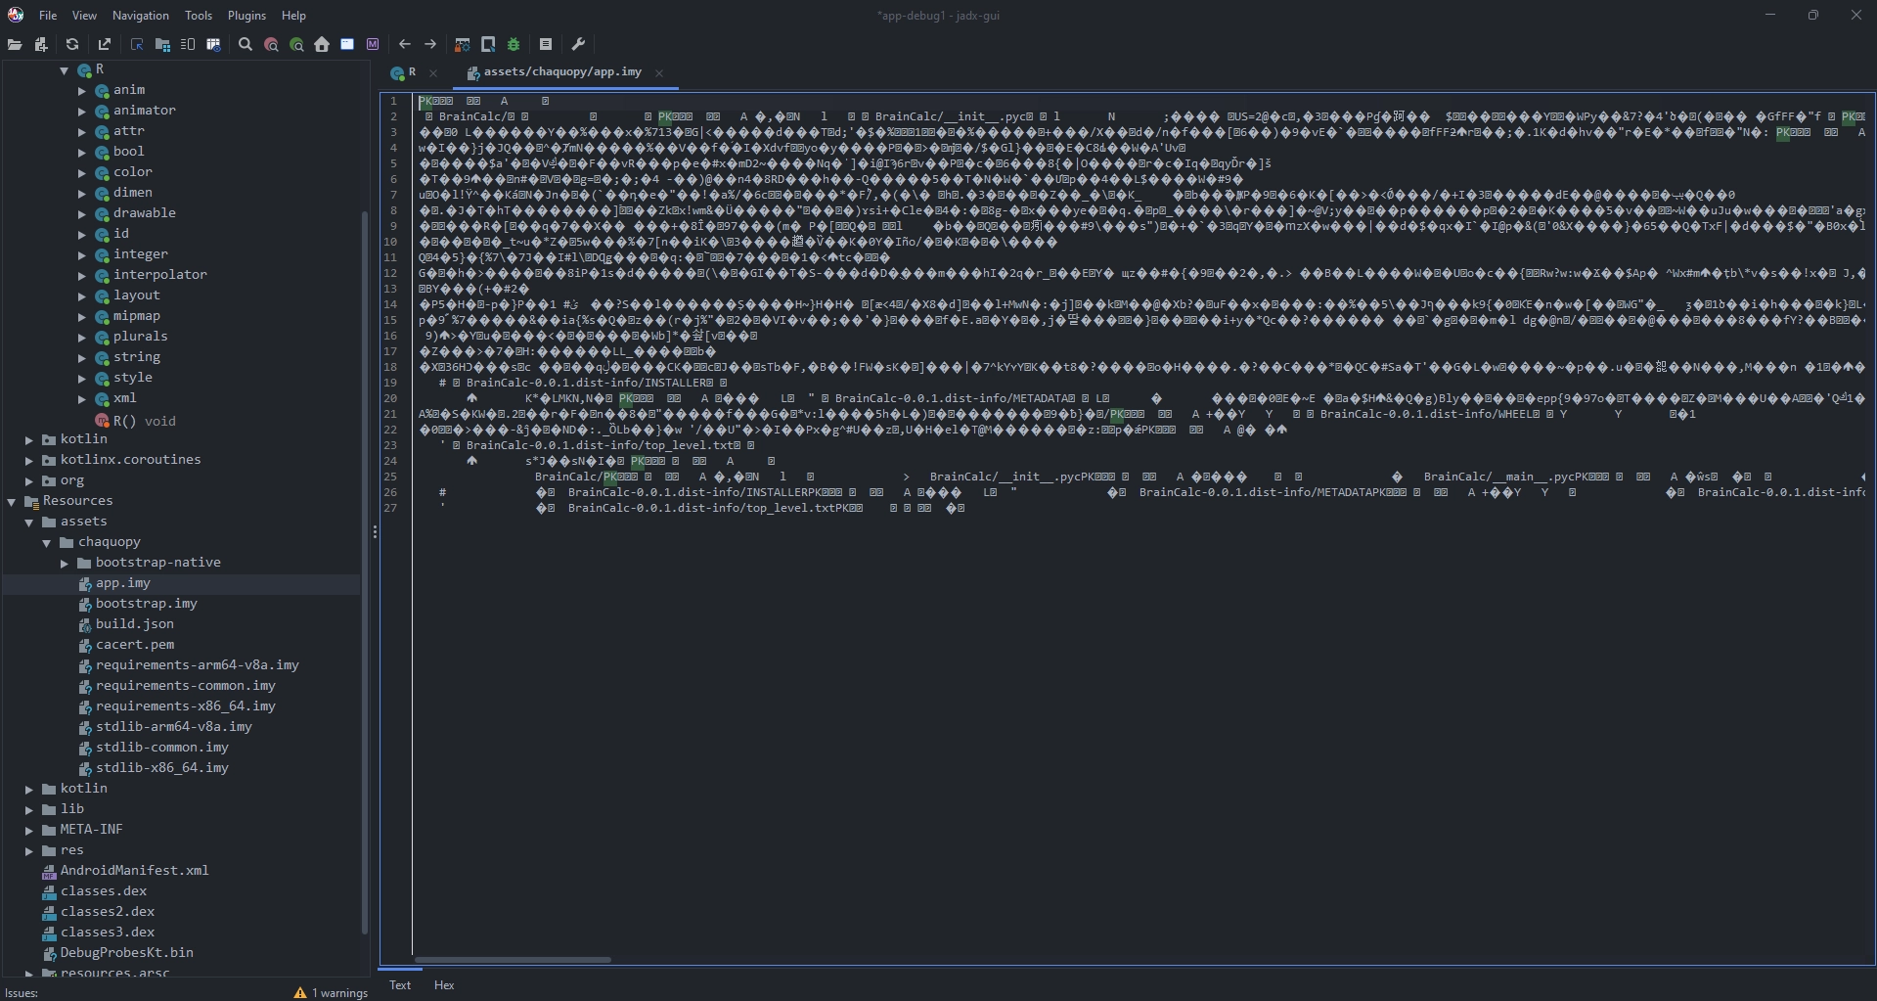Viewport: 1877px width, 1001px height.
Task: Open the log viewer icon
Action: point(545,44)
